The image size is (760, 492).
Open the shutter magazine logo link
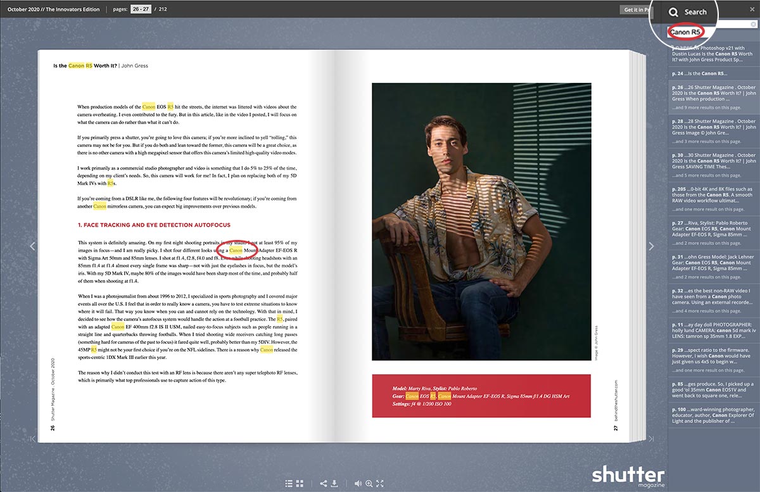[x=628, y=476]
